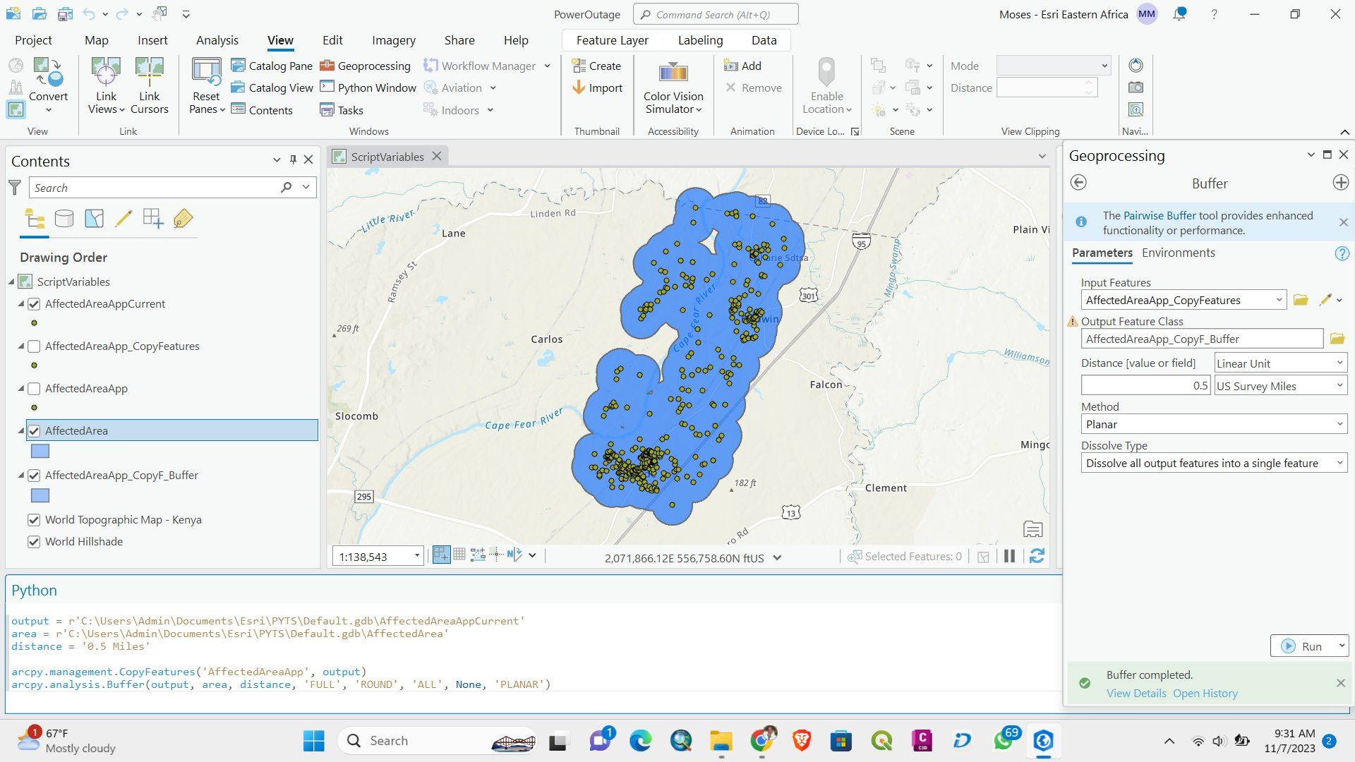Screen dimensions: 1355x762
Task: Open the Python Window
Action: click(x=368, y=87)
